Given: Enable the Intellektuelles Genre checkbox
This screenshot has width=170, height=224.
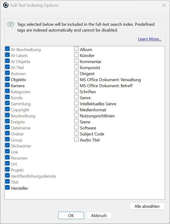Looking at the screenshot, I should pyautogui.click(x=77, y=103).
